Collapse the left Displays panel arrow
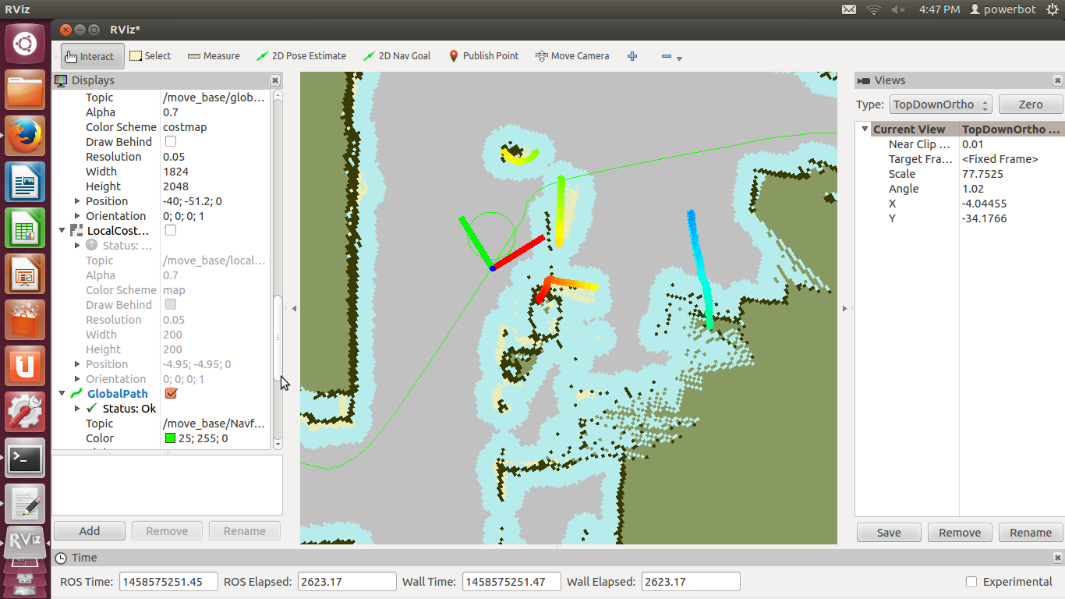The height and width of the screenshot is (599, 1065). pos(294,309)
